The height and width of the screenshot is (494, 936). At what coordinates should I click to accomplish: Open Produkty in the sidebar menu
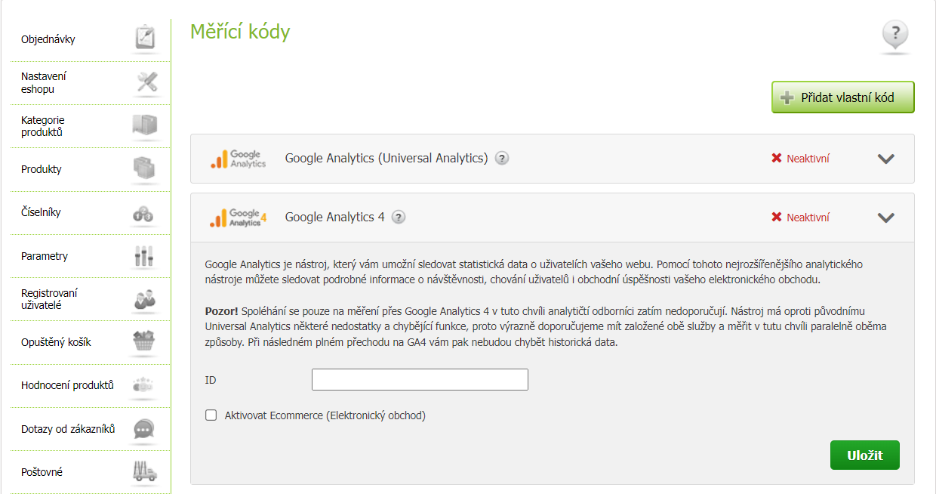(x=42, y=169)
